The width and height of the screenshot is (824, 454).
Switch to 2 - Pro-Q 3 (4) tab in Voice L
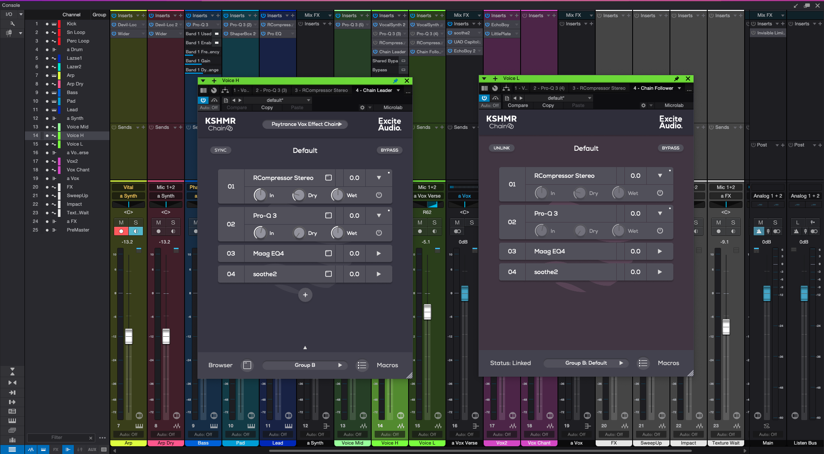[x=549, y=88]
